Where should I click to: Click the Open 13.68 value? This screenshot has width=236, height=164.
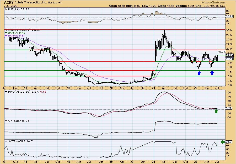click(117, 6)
